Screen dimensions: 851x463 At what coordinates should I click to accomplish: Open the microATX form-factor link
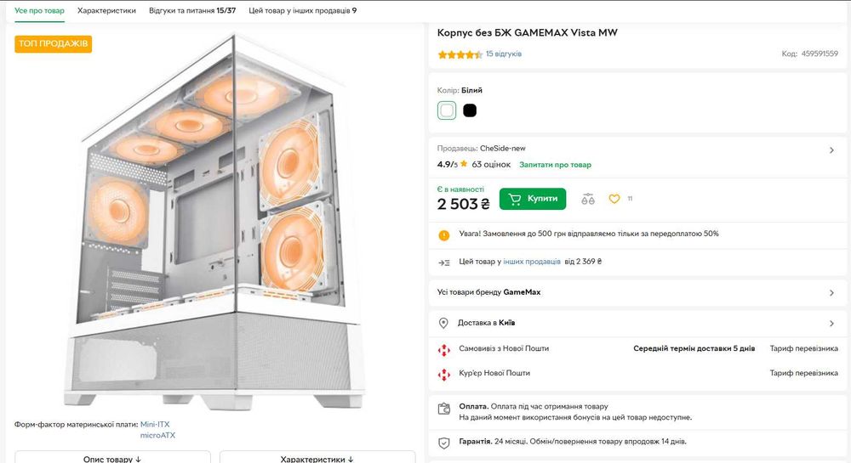(x=157, y=436)
